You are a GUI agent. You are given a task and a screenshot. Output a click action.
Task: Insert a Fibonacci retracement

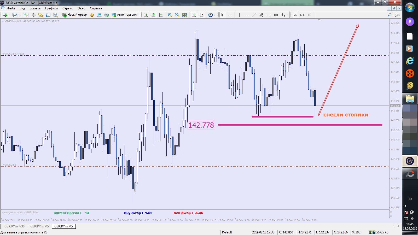[x=269, y=15]
